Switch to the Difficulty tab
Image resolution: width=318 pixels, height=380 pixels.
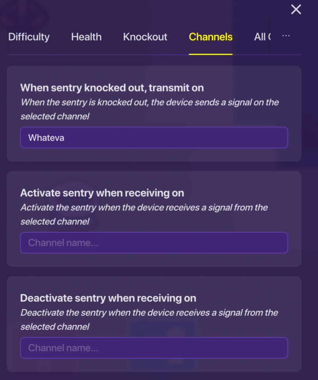[29, 37]
